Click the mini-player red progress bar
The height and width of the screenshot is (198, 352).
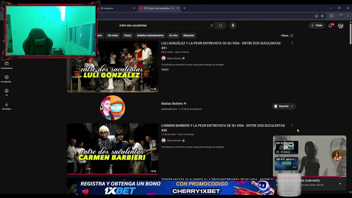[x=309, y=177]
